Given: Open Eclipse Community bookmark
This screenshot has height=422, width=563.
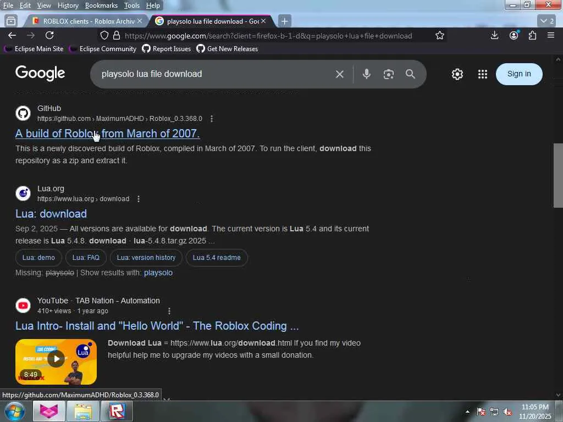Looking at the screenshot, I should tap(103, 49).
